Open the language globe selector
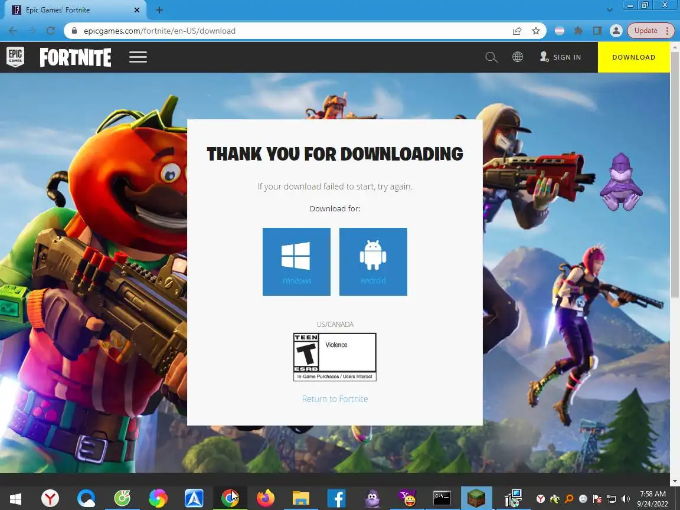The image size is (680, 510). (517, 57)
